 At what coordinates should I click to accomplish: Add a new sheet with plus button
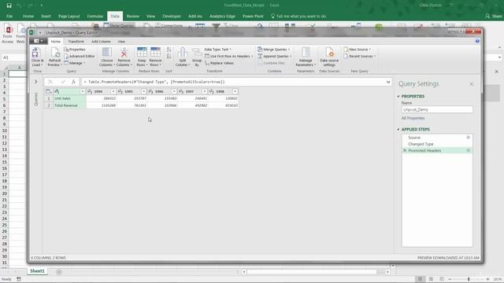click(59, 272)
